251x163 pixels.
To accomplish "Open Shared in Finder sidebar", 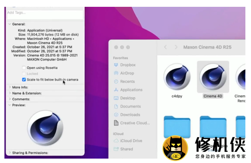I will [x=127, y=149].
